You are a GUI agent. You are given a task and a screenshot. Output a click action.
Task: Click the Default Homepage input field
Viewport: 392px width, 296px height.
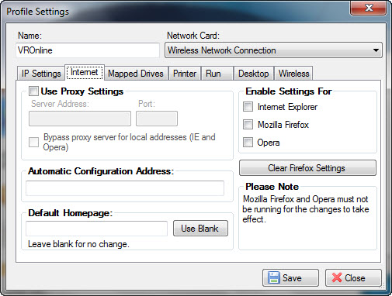96,229
